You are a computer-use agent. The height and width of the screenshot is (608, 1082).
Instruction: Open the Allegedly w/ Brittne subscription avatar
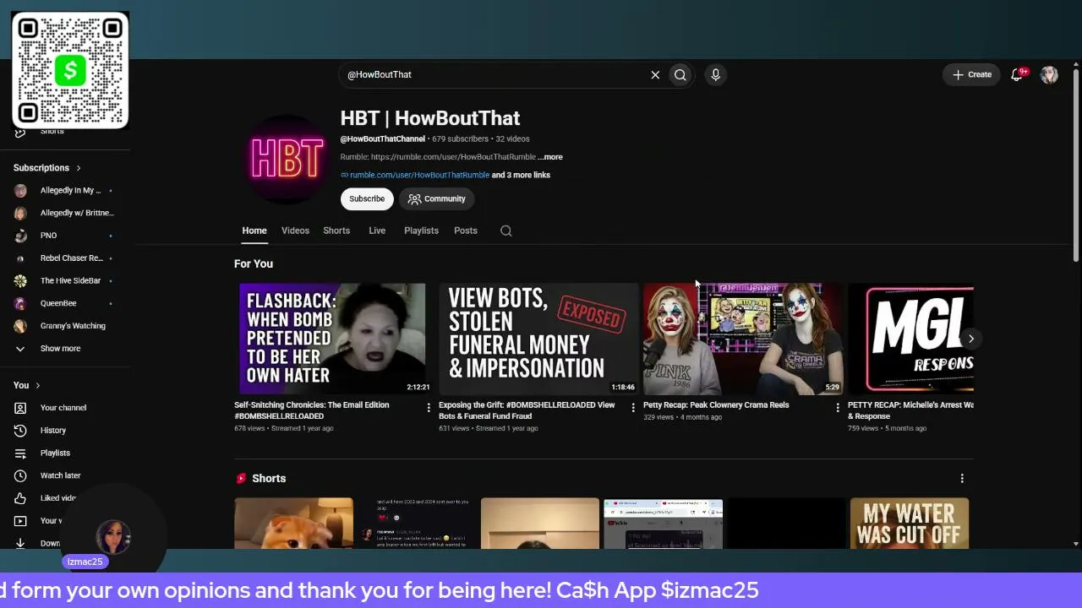pos(21,213)
